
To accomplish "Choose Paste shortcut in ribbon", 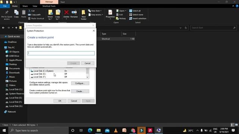I will 36,18.
